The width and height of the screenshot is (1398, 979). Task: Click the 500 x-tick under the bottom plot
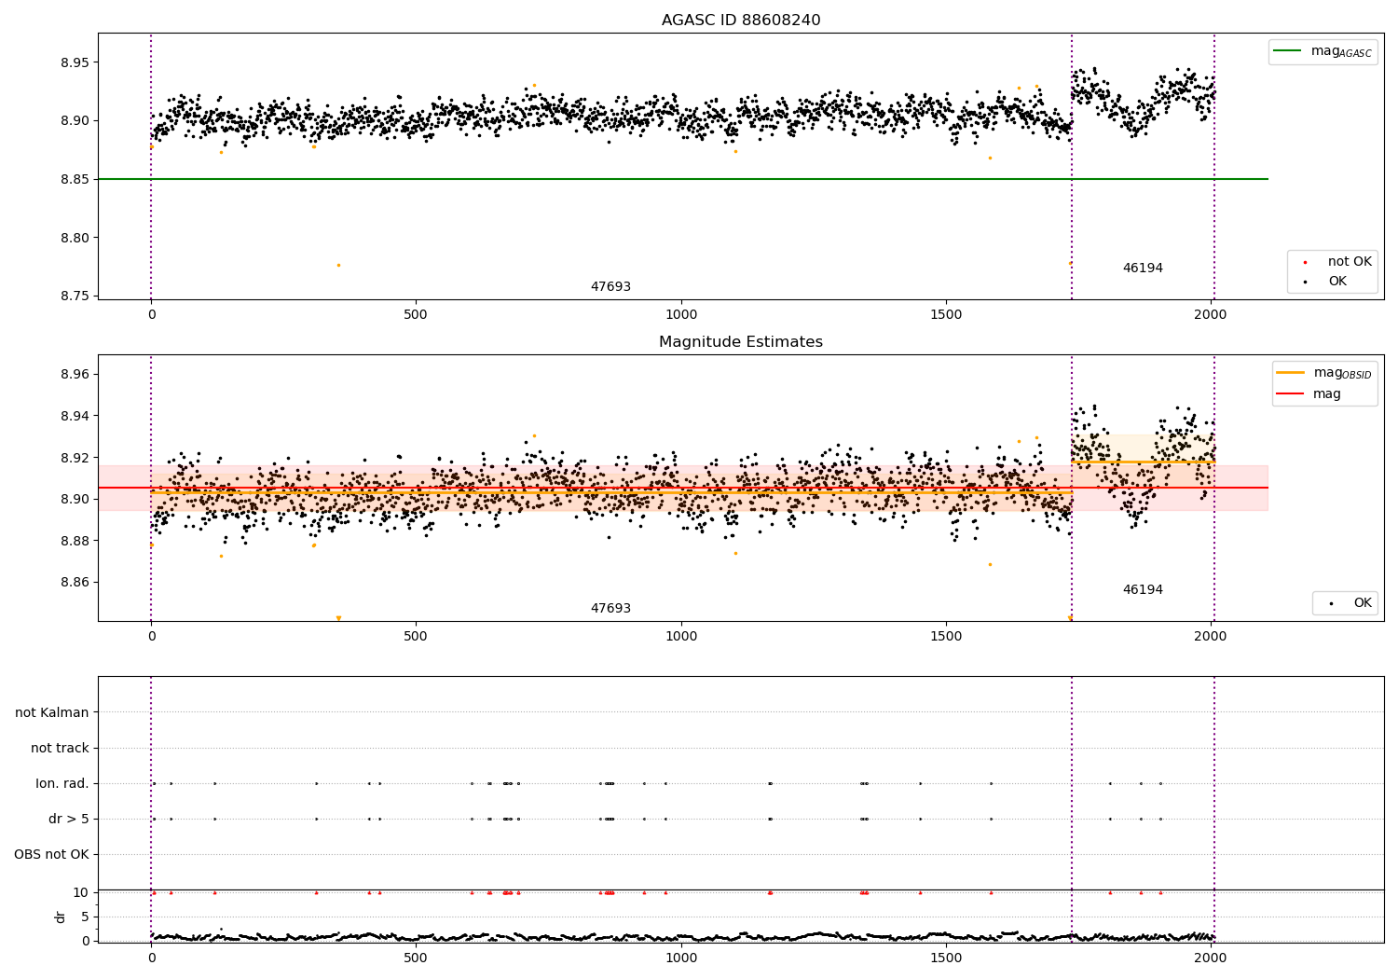click(x=416, y=958)
